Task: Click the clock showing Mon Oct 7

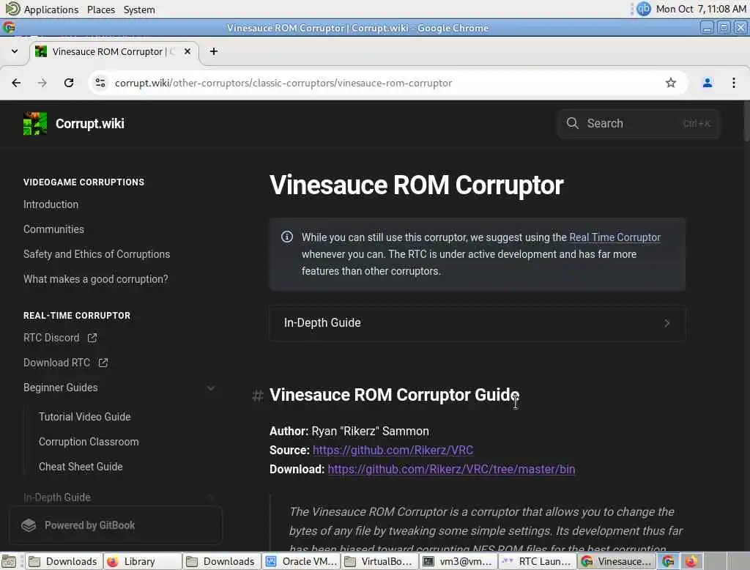Action: [x=701, y=9]
